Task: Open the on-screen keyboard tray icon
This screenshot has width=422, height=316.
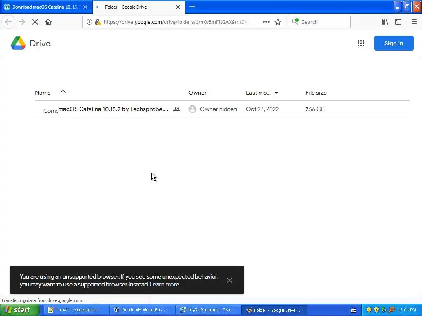Action: [354, 310]
